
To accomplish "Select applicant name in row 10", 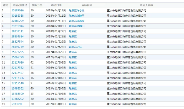I will coord(127,57).
